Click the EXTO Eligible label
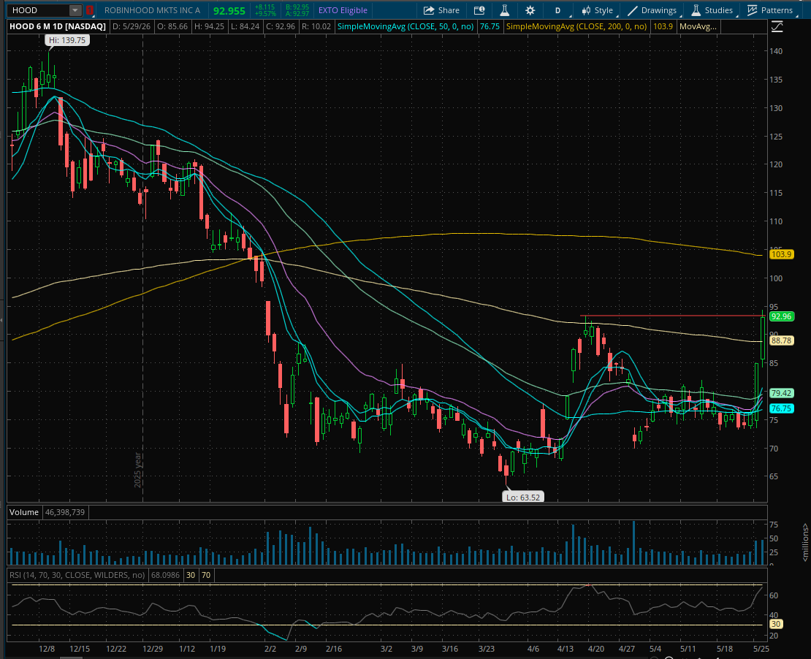This screenshot has width=811, height=659. [x=343, y=9]
